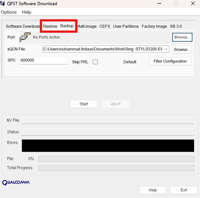Go to the CEFS tab
Image resolution: width=200 pixels, height=198 pixels.
tap(105, 26)
